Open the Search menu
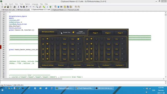Image resolution: width=167 pixels, height=94 pixels. [x=11, y=4]
